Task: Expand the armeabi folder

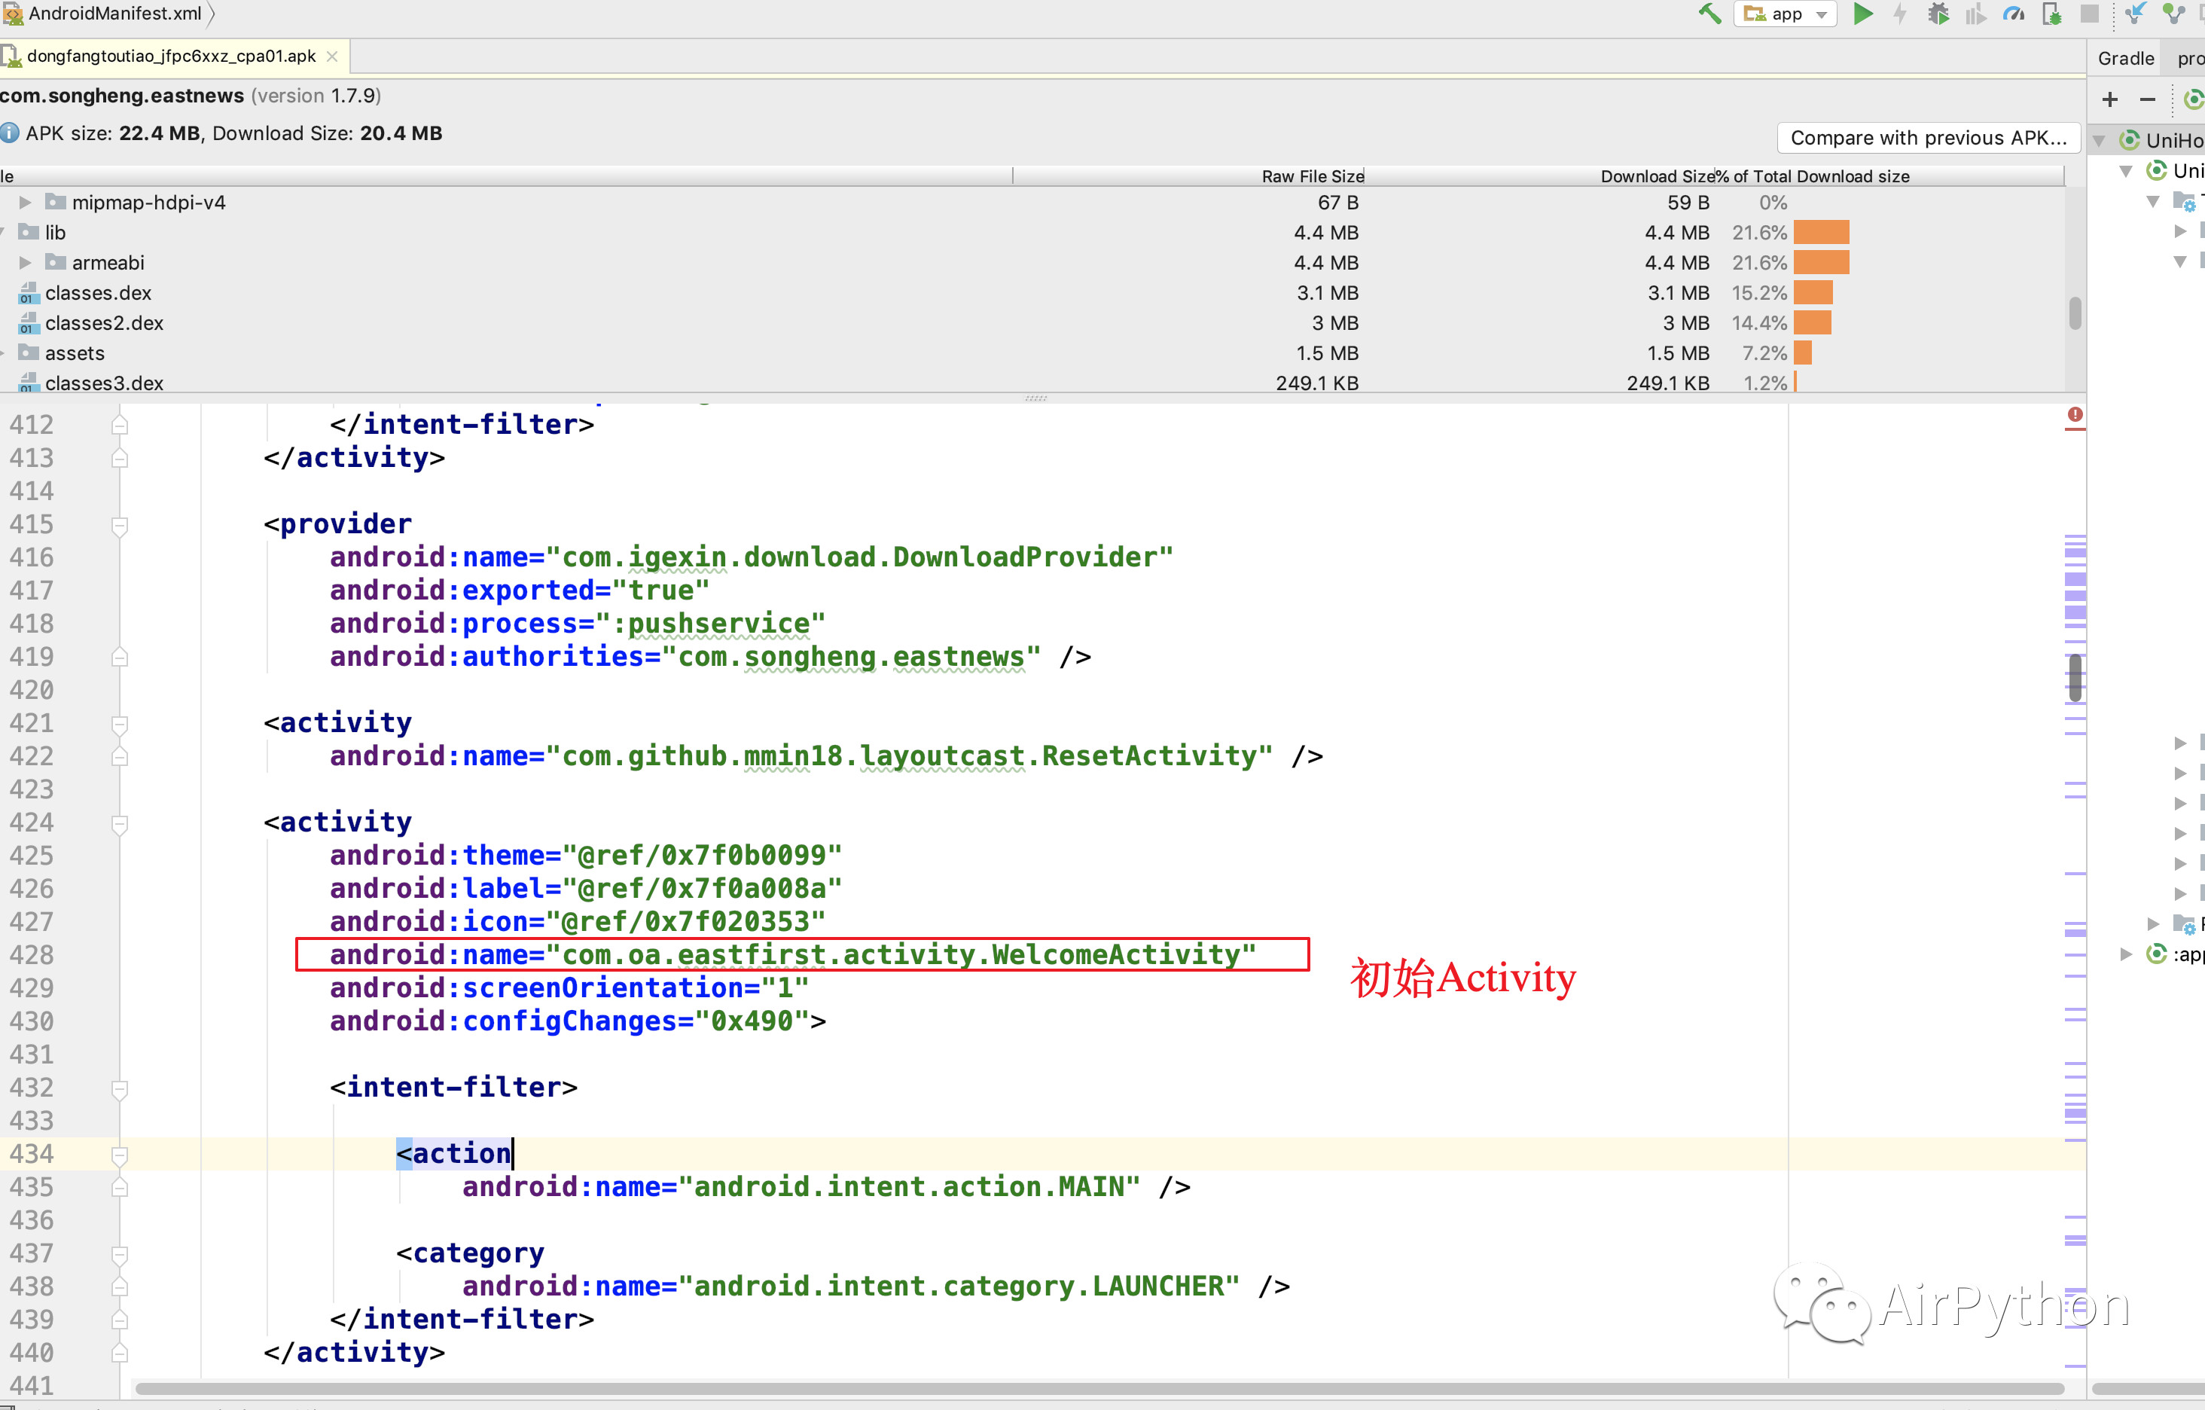Action: click(x=26, y=263)
